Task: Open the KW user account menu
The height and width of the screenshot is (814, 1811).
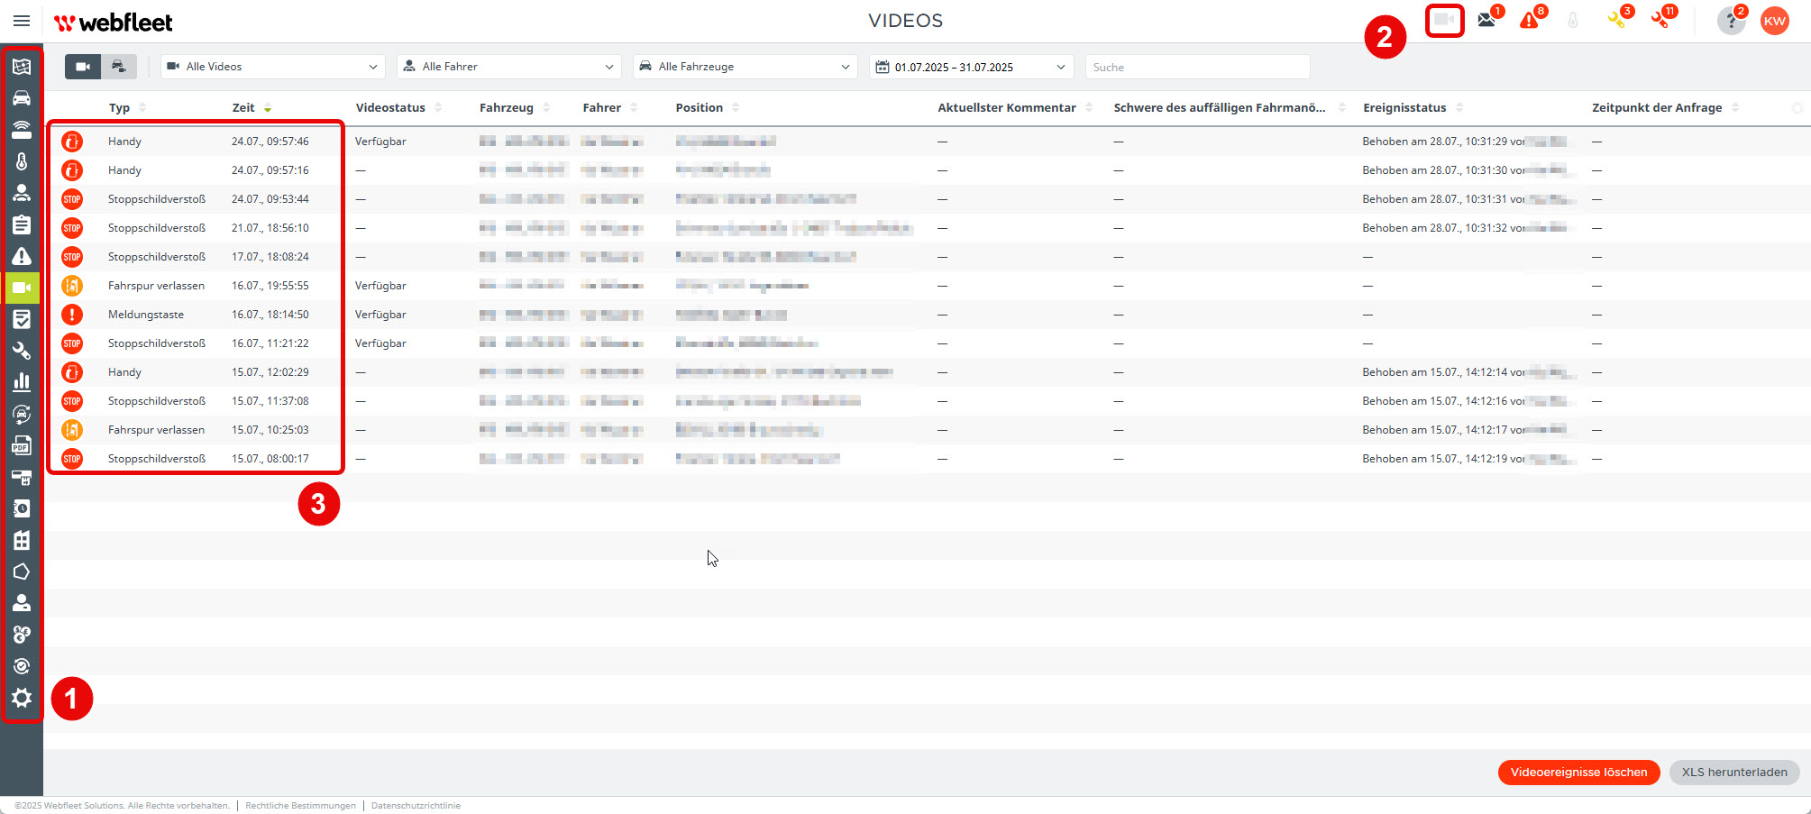Action: tap(1774, 20)
